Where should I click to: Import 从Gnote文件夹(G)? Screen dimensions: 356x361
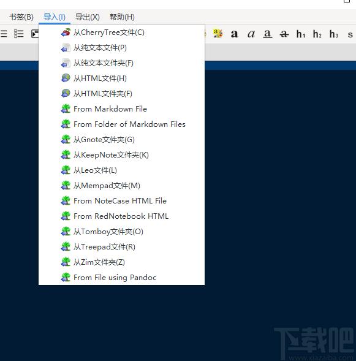coord(121,140)
